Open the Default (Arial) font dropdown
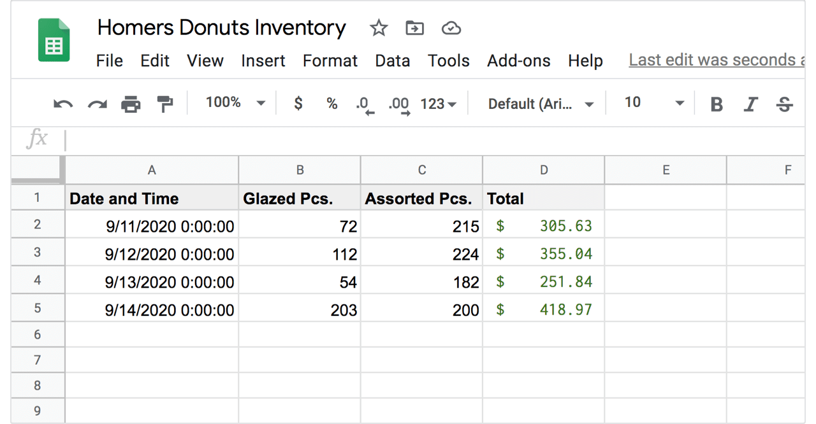The height and width of the screenshot is (424, 816). (x=541, y=104)
